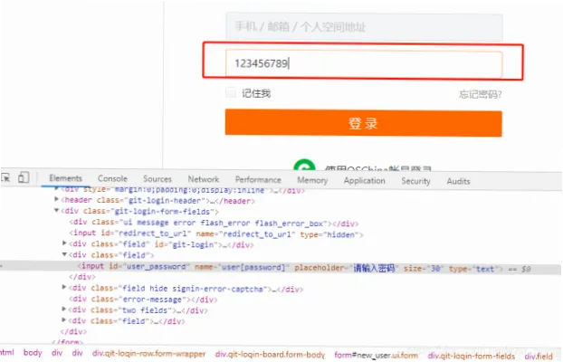The image size is (563, 362).
Task: Open the Application tab
Action: [x=364, y=180]
